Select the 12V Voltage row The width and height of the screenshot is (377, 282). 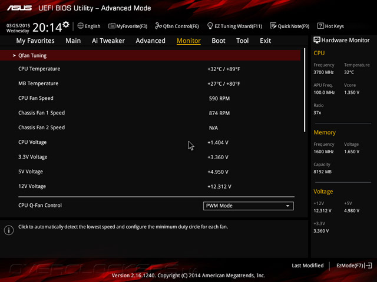[x=150, y=186]
